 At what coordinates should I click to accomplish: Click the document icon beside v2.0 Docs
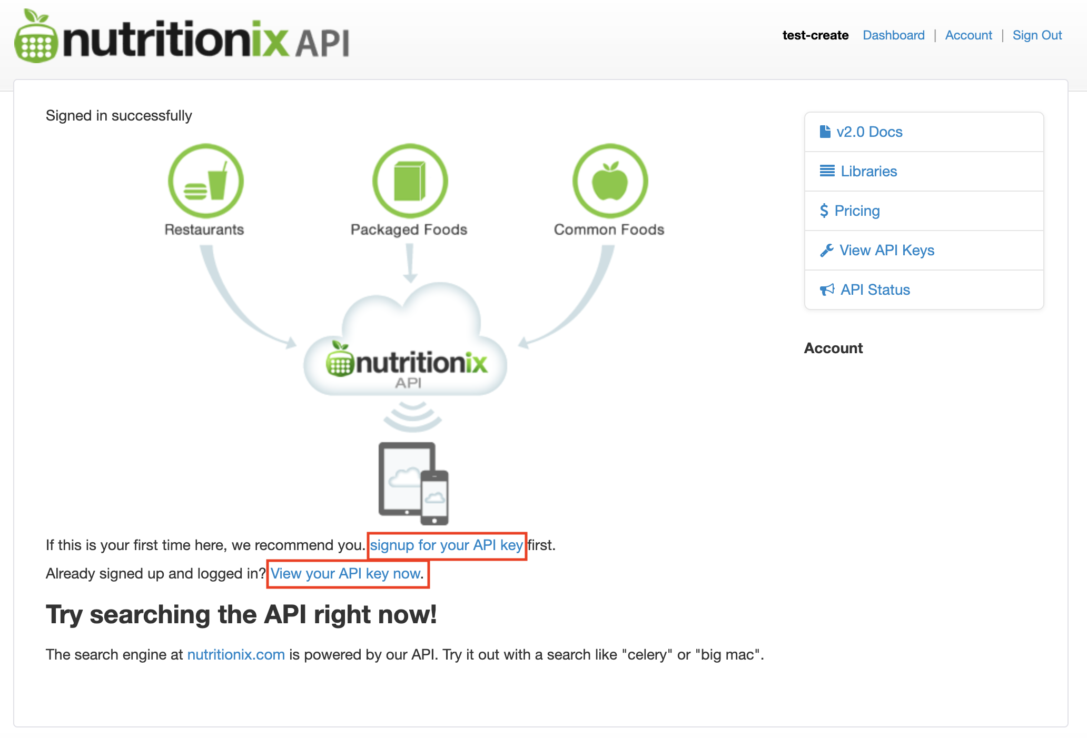[825, 132]
